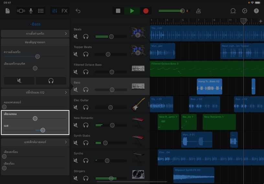Click the เบส slider knob
Image resolution: width=264 pixels, height=184 pixels.
[42, 130]
